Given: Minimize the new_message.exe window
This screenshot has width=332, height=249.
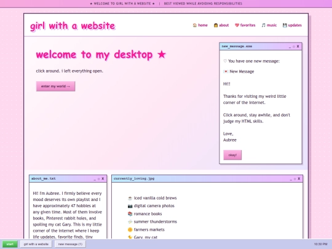Looking at the screenshot, I should (x=290, y=47).
